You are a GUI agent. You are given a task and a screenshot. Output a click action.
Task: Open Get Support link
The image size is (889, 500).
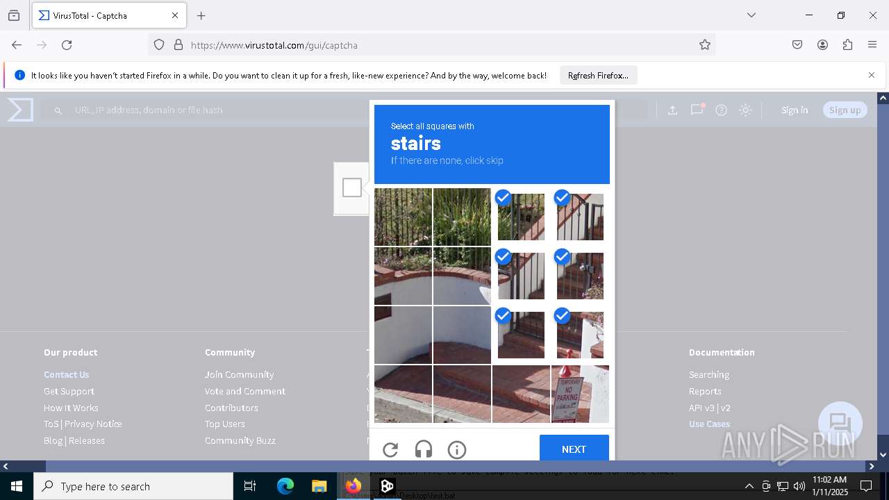click(x=69, y=391)
